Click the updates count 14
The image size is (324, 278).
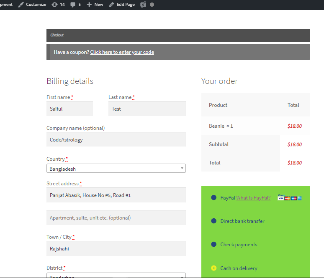(62, 5)
